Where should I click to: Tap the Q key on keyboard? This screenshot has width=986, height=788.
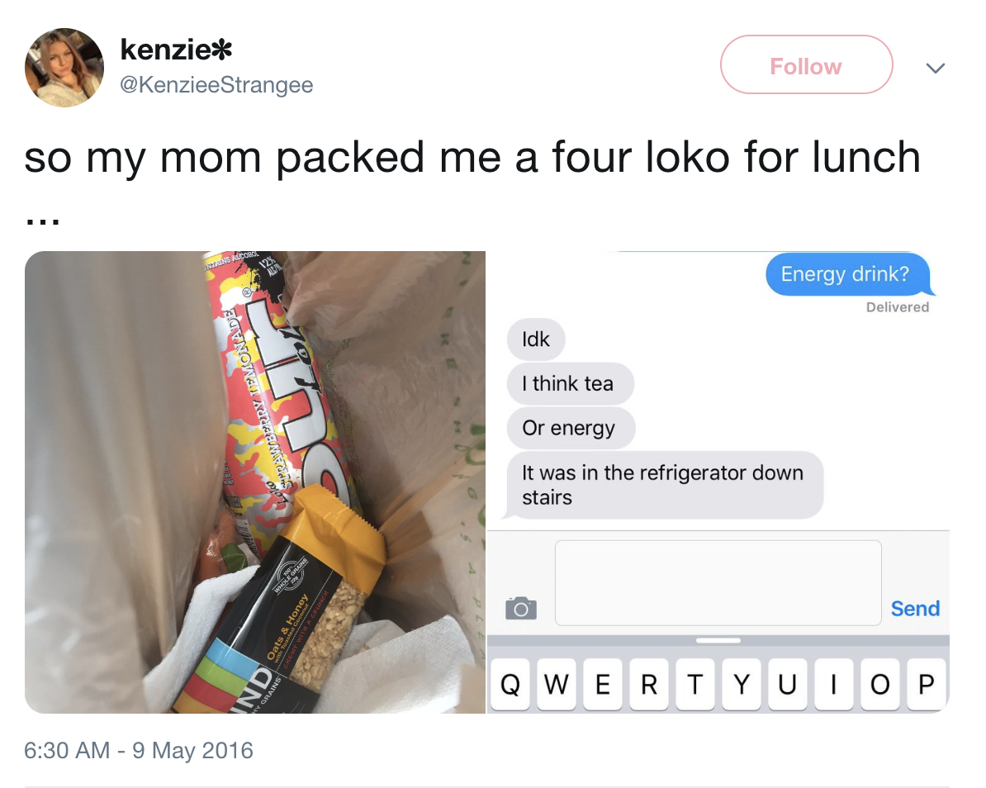point(510,684)
